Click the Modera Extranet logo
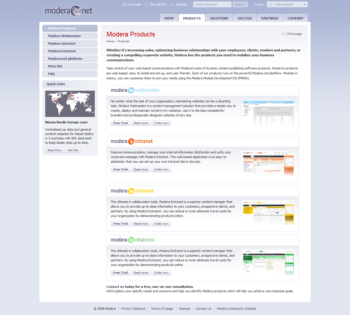The height and width of the screenshot is (315, 350). tap(132, 191)
